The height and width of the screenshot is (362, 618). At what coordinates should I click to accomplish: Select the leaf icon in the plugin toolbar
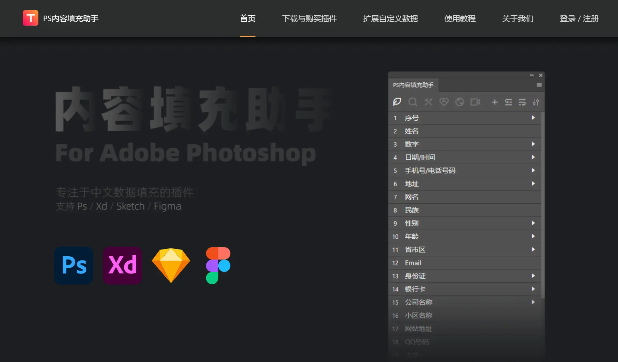[397, 102]
